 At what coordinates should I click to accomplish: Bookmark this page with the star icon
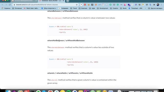click(x=77, y=5)
